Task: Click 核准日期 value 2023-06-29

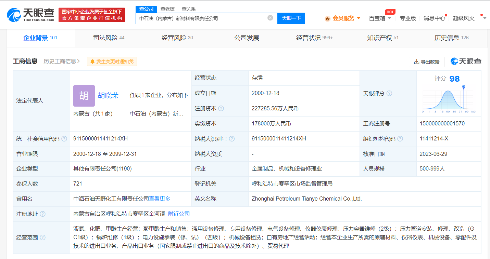Action: pos(433,154)
